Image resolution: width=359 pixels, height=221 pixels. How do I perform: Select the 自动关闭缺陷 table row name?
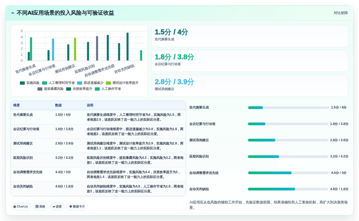tap(23, 186)
